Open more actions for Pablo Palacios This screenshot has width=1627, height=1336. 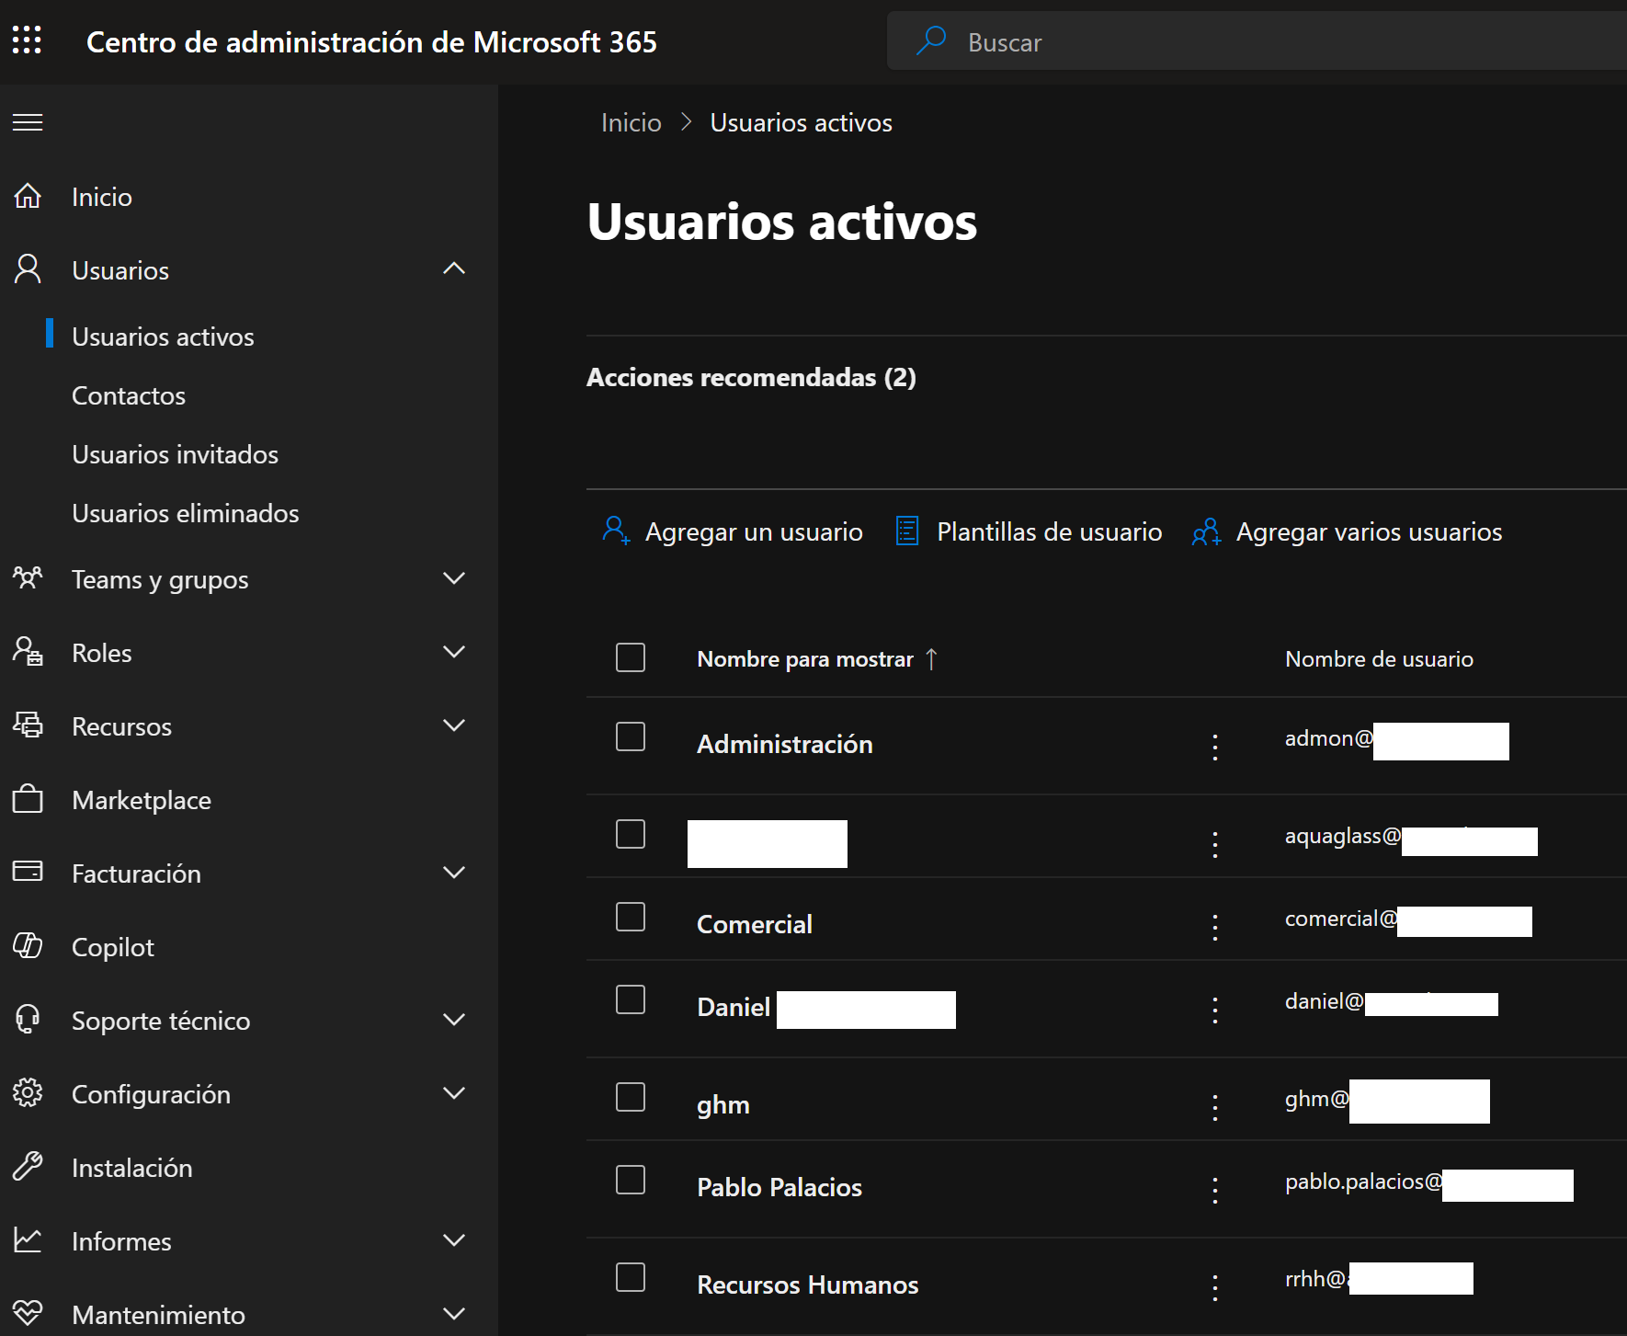(x=1215, y=1190)
